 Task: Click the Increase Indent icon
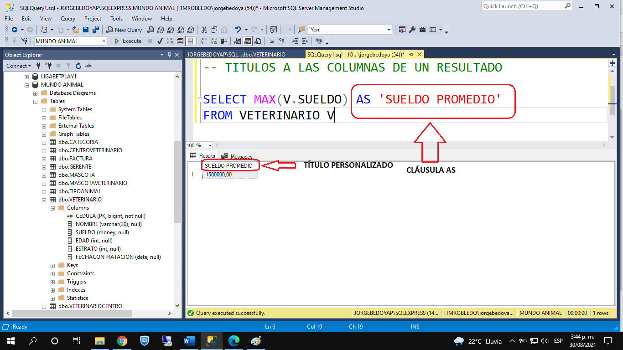point(305,41)
